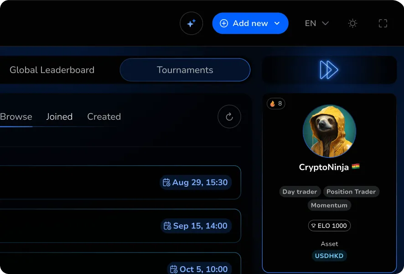Switch to the Global Leaderboard tab
404x274 pixels.
[x=52, y=70]
